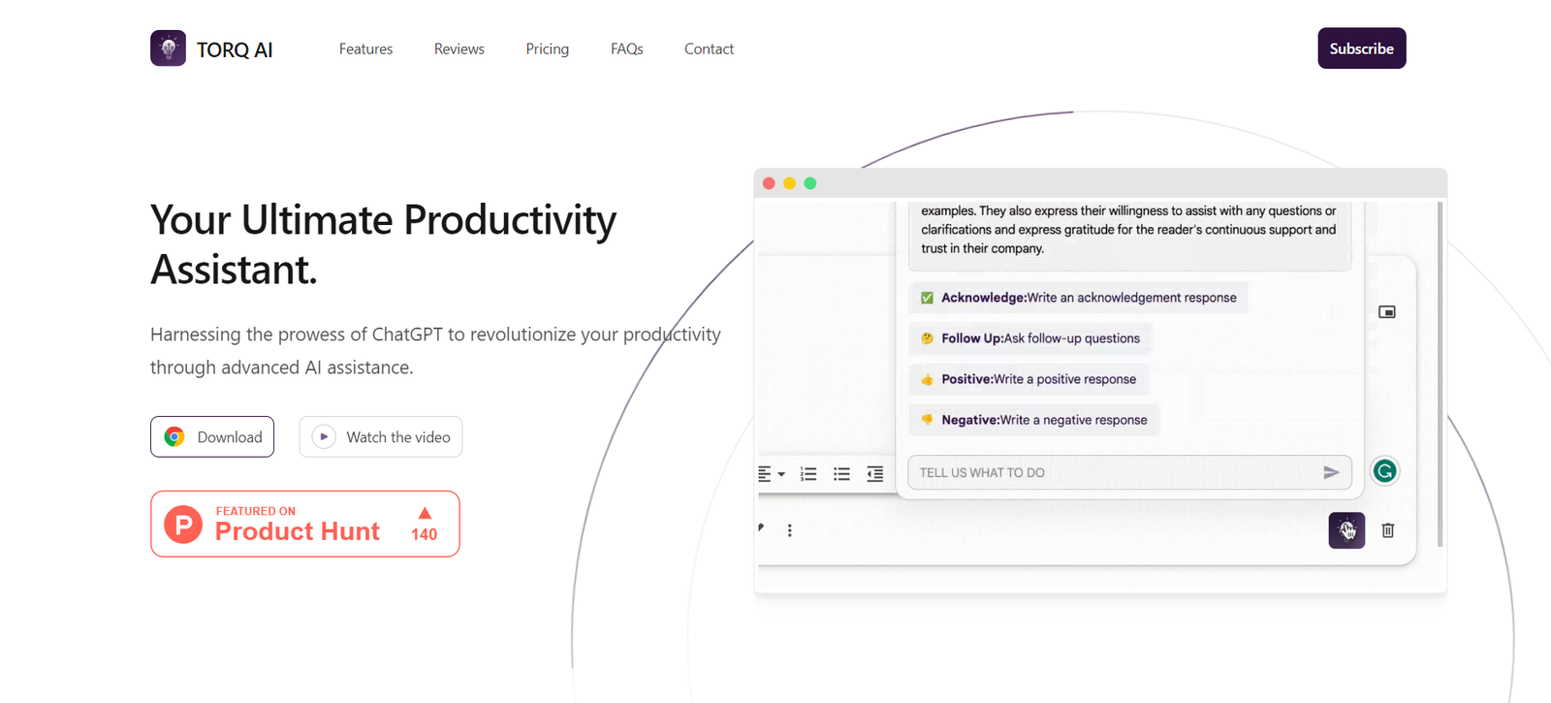
Task: Click the numbered list icon
Action: (808, 474)
